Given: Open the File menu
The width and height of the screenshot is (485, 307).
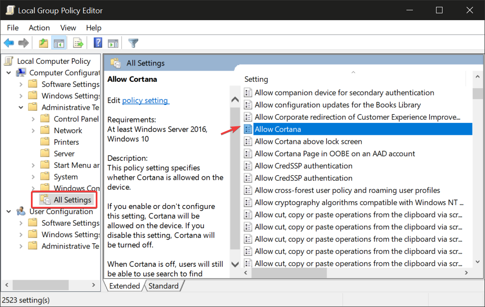Looking at the screenshot, I should [13, 28].
